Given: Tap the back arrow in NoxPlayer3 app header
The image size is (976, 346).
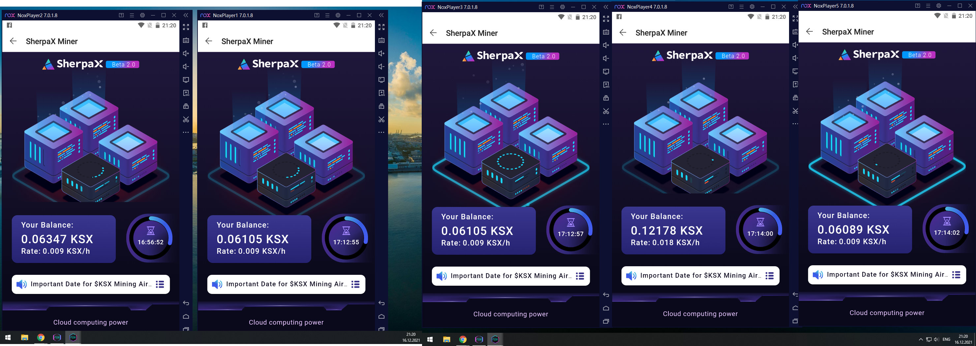Looking at the screenshot, I should 434,33.
